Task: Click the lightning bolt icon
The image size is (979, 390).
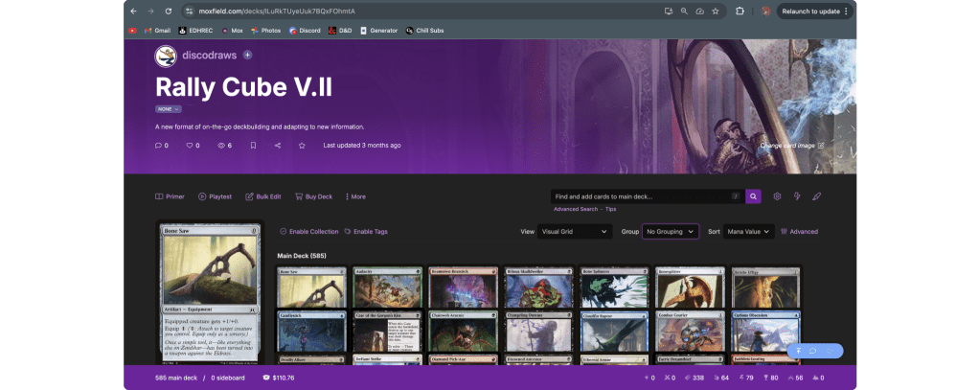Action: click(797, 196)
